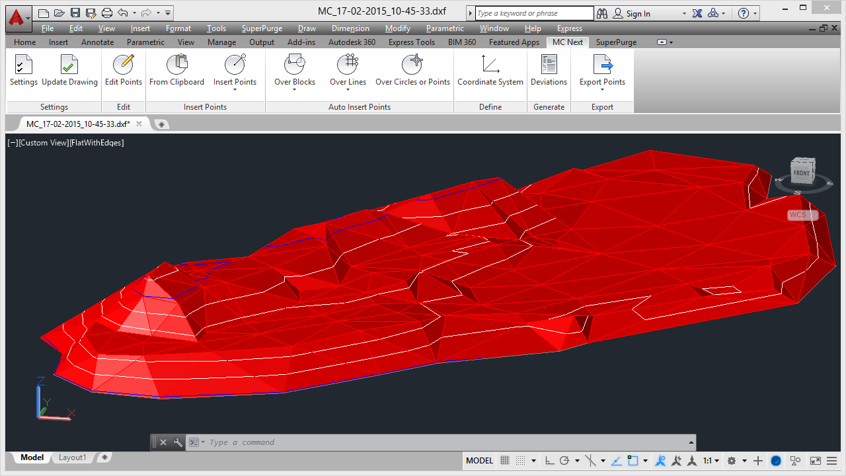Open the Define Coordinate System tool
The height and width of the screenshot is (476, 846).
pos(490,65)
